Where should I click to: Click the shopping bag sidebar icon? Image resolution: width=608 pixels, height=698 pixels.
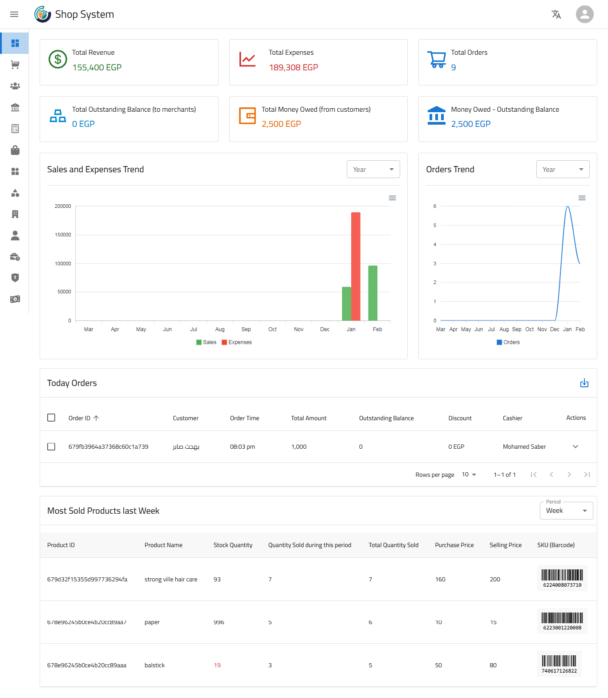(x=15, y=150)
